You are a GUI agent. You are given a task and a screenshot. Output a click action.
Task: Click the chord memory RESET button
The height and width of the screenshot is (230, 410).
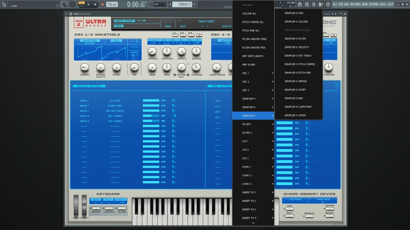329,216
